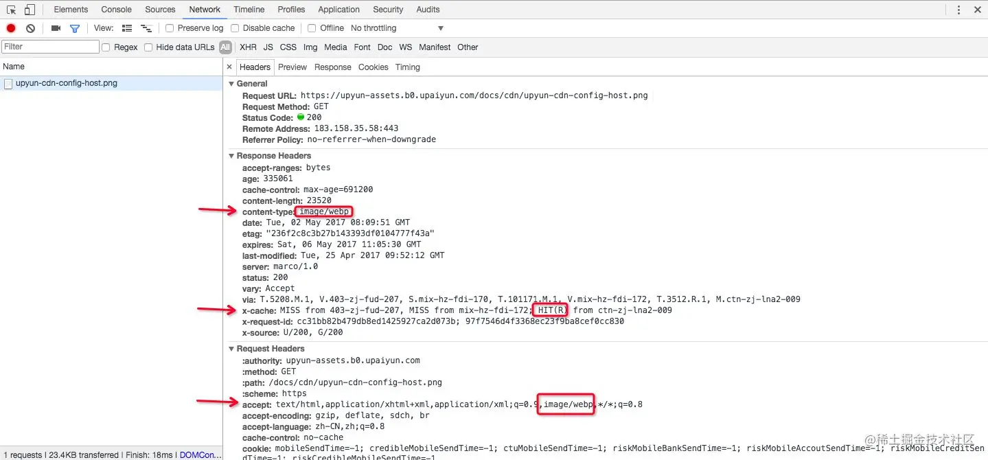
Task: Close the DevTools panel
Action: coord(978,10)
